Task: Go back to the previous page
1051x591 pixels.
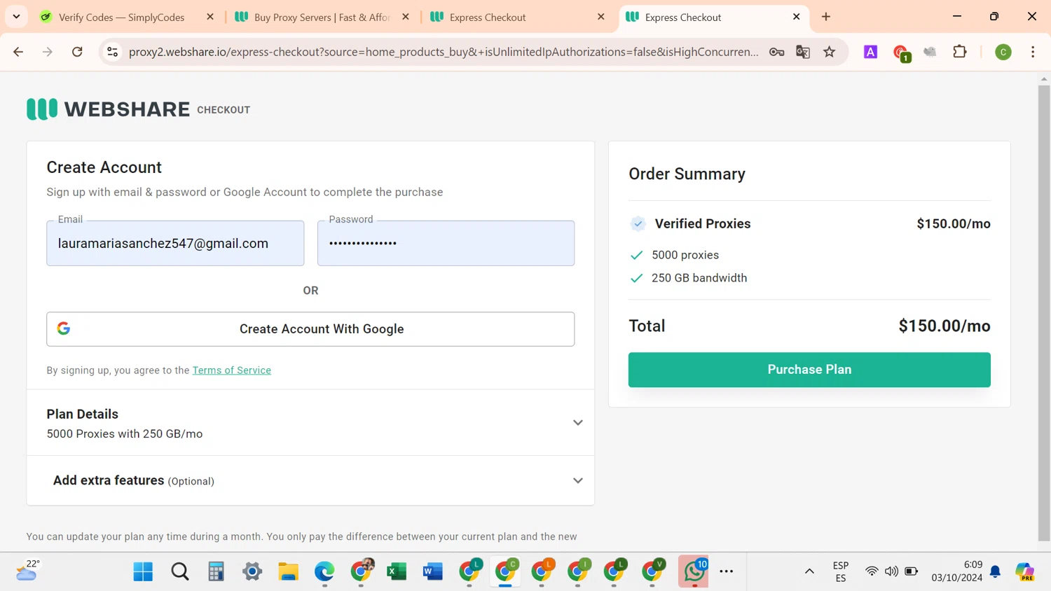Action: click(x=18, y=52)
